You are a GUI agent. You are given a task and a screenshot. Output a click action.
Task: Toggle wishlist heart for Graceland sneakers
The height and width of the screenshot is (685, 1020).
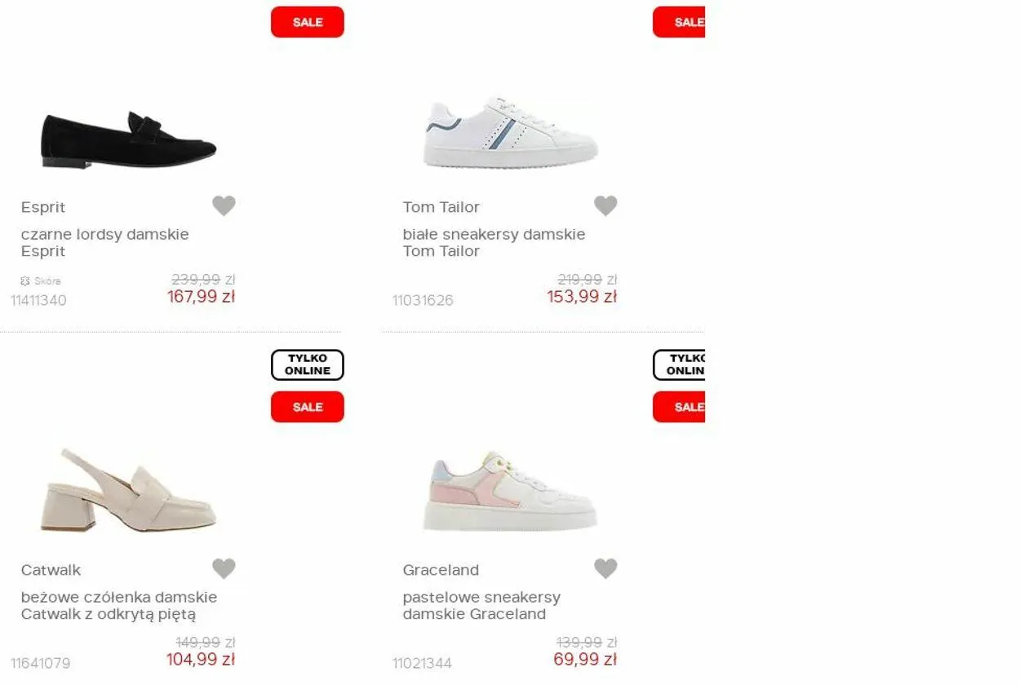click(605, 568)
